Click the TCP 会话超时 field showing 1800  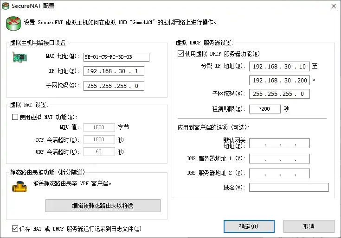tap(99, 139)
